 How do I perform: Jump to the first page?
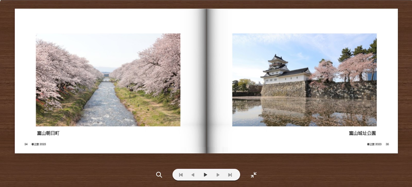click(181, 175)
